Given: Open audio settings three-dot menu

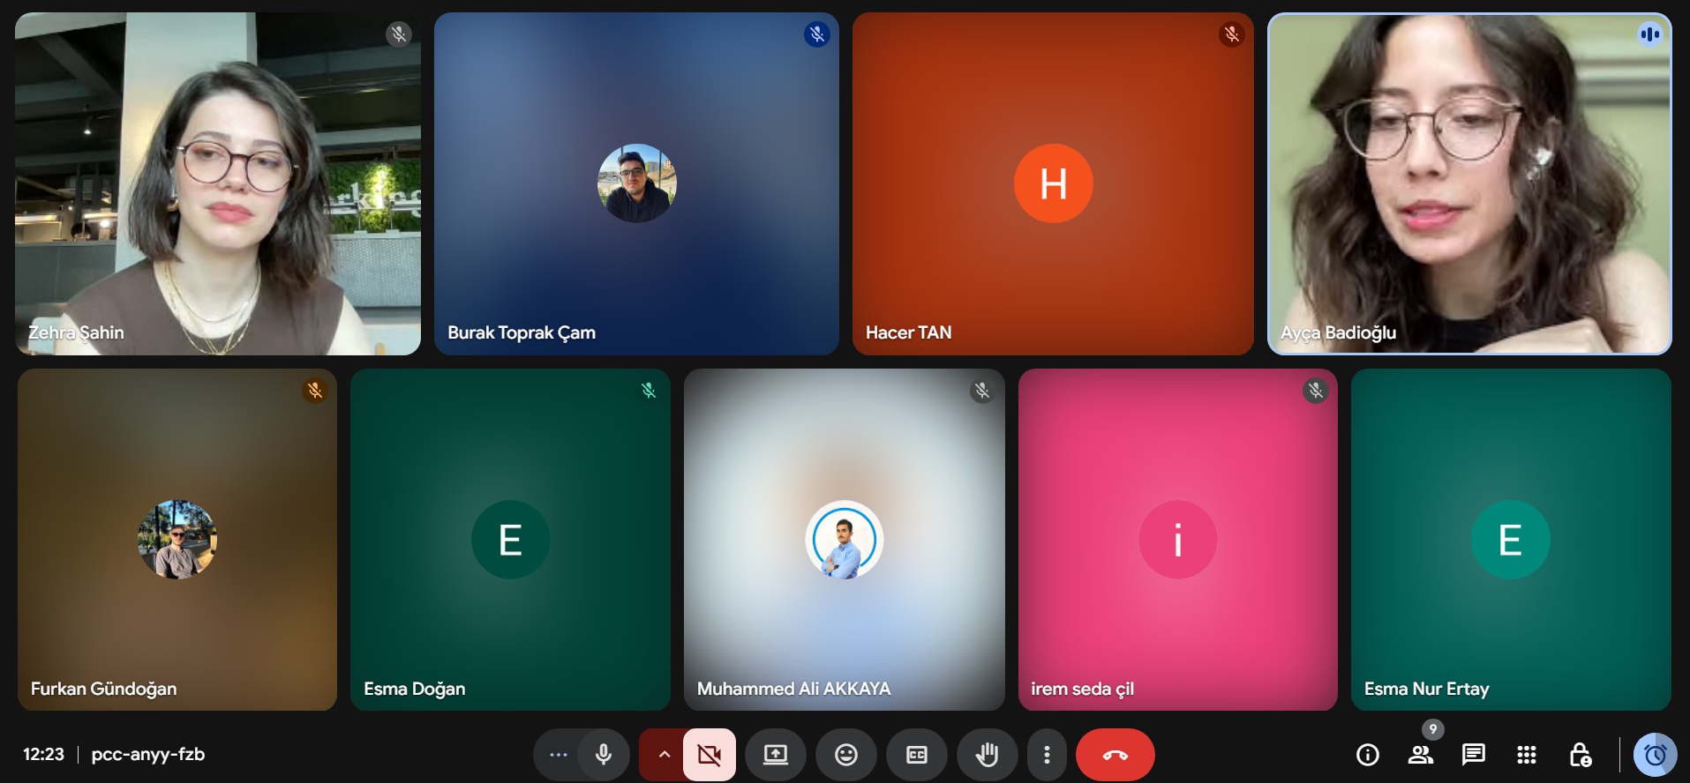Looking at the screenshot, I should 558,755.
